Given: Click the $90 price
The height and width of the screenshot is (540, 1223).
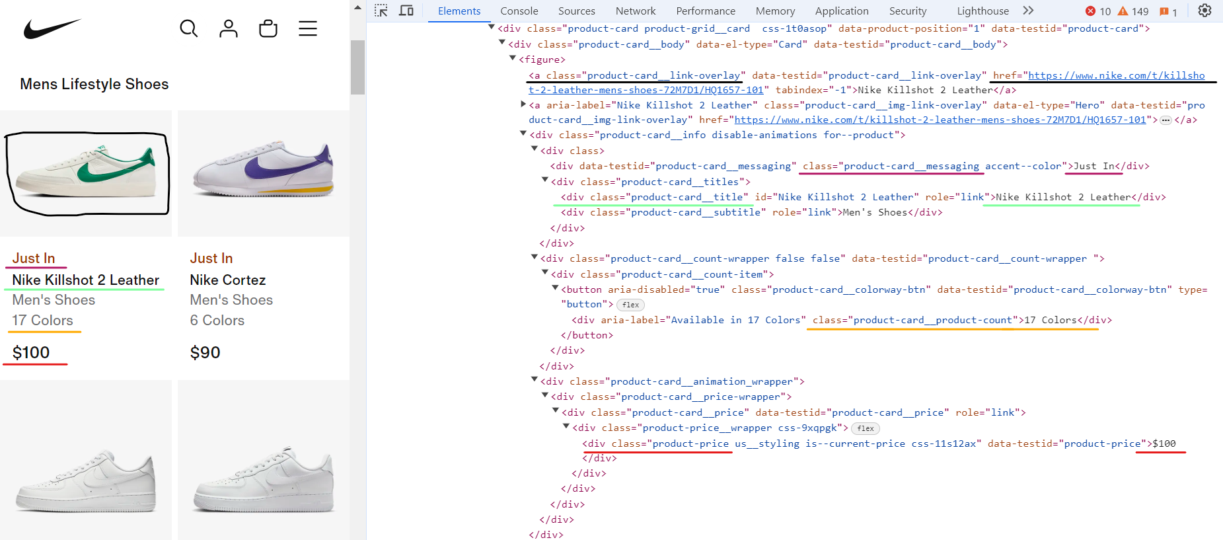Looking at the screenshot, I should 205,353.
